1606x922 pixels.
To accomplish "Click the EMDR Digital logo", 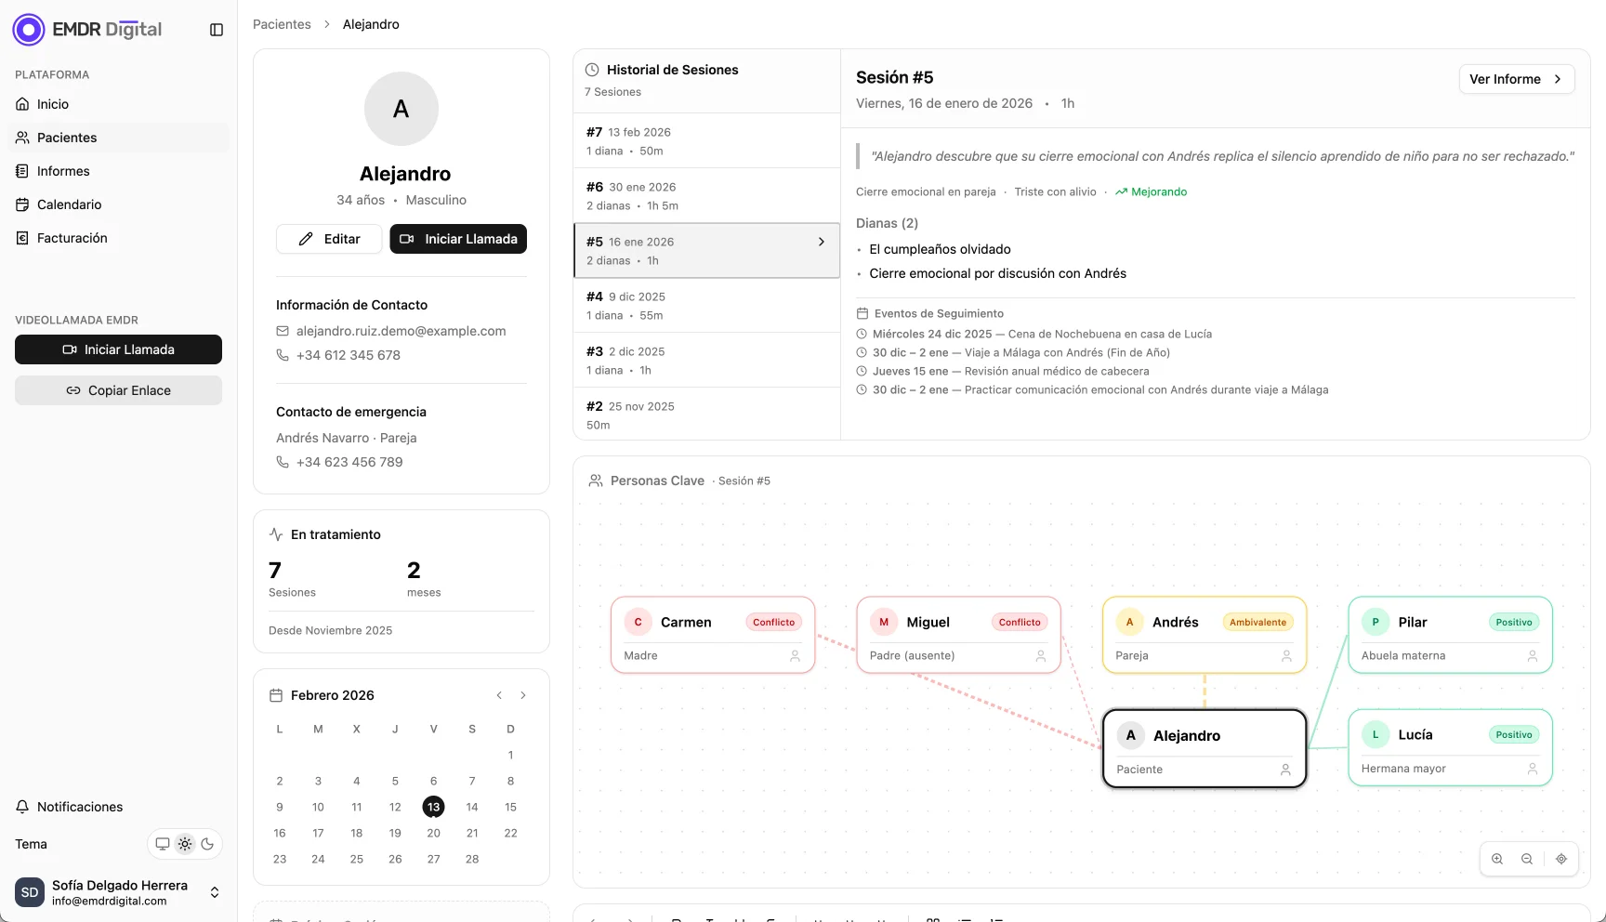I will coord(87,30).
